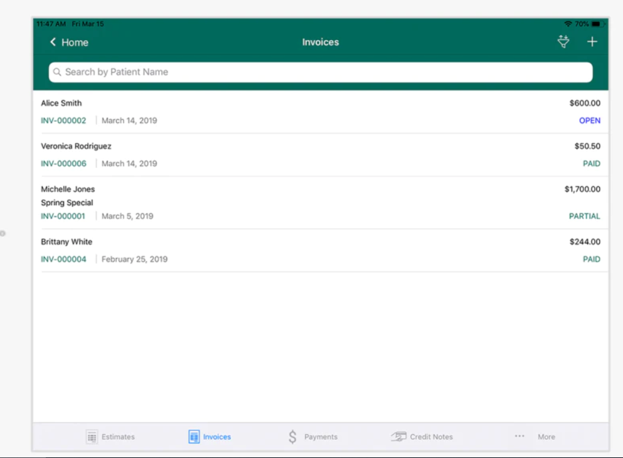Tap the 70% battery percentage

coord(582,24)
